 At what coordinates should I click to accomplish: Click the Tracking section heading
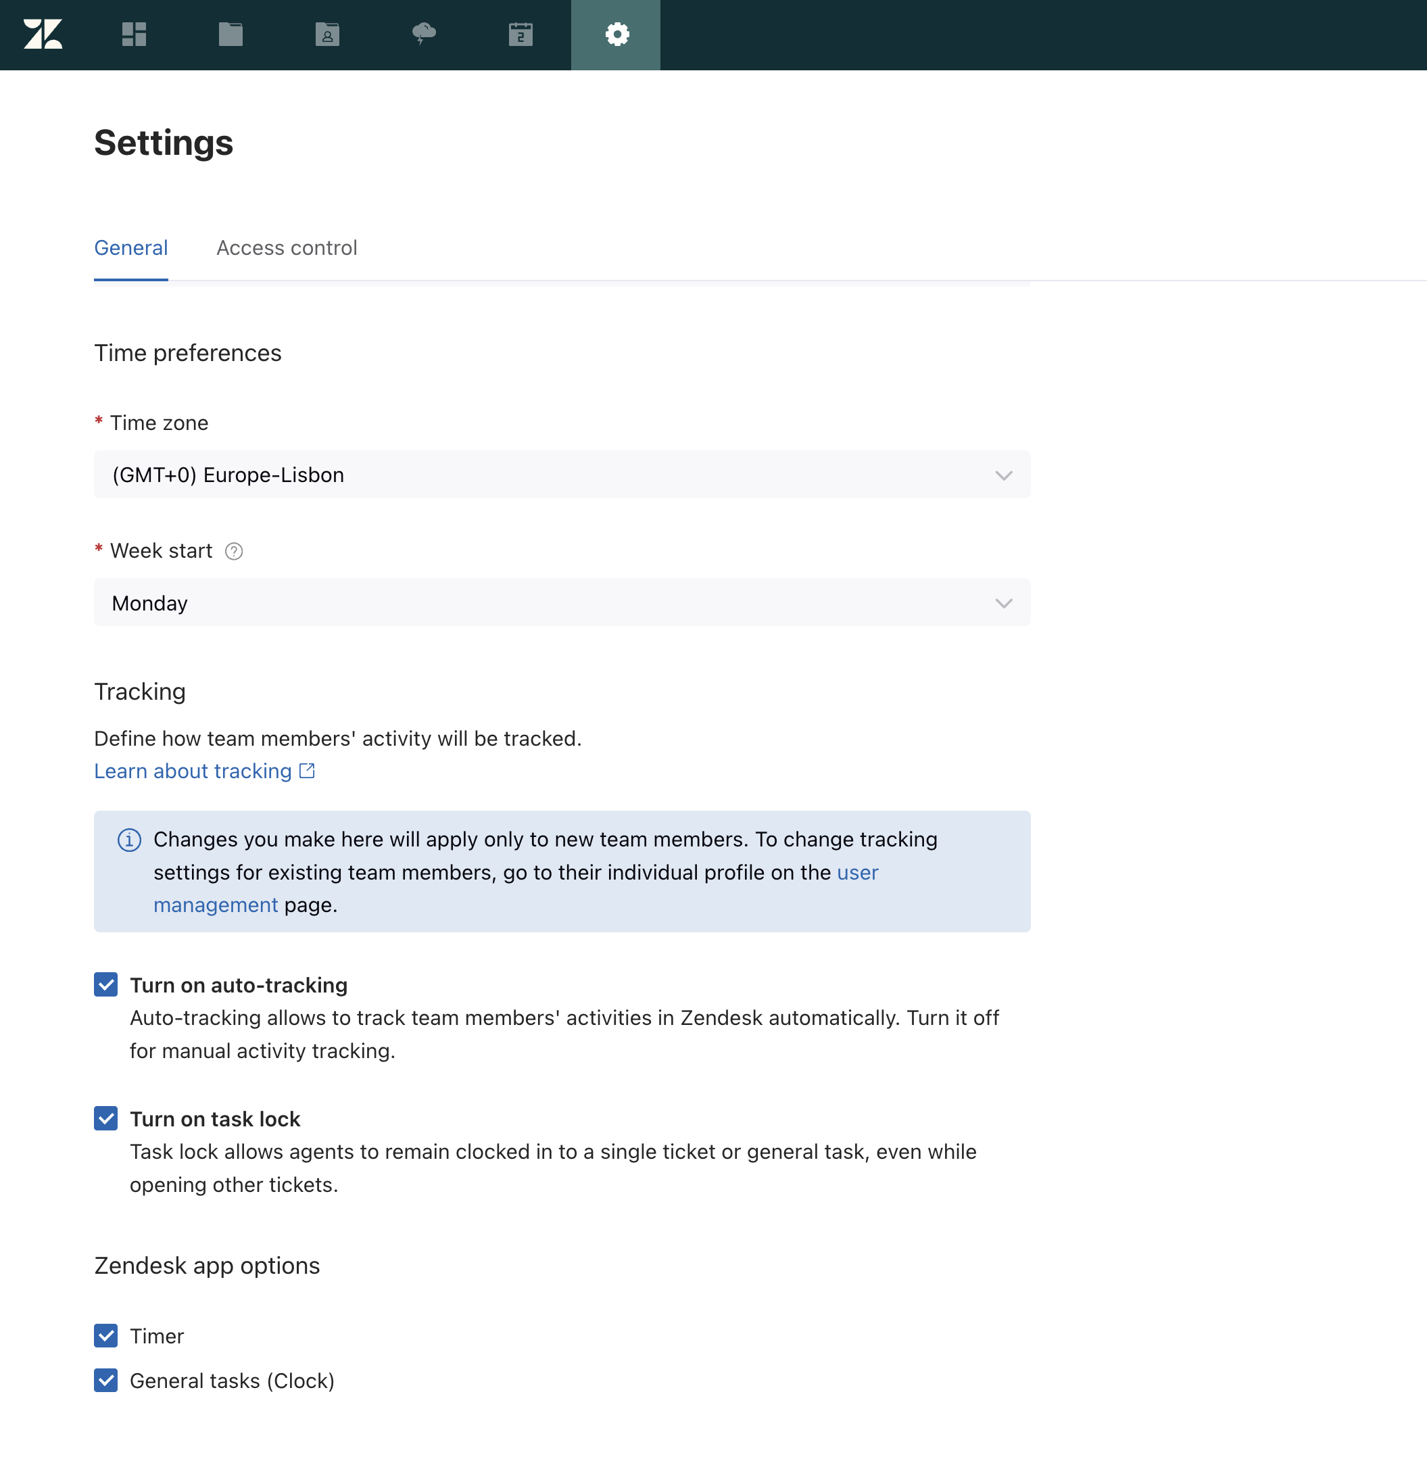pyautogui.click(x=140, y=691)
